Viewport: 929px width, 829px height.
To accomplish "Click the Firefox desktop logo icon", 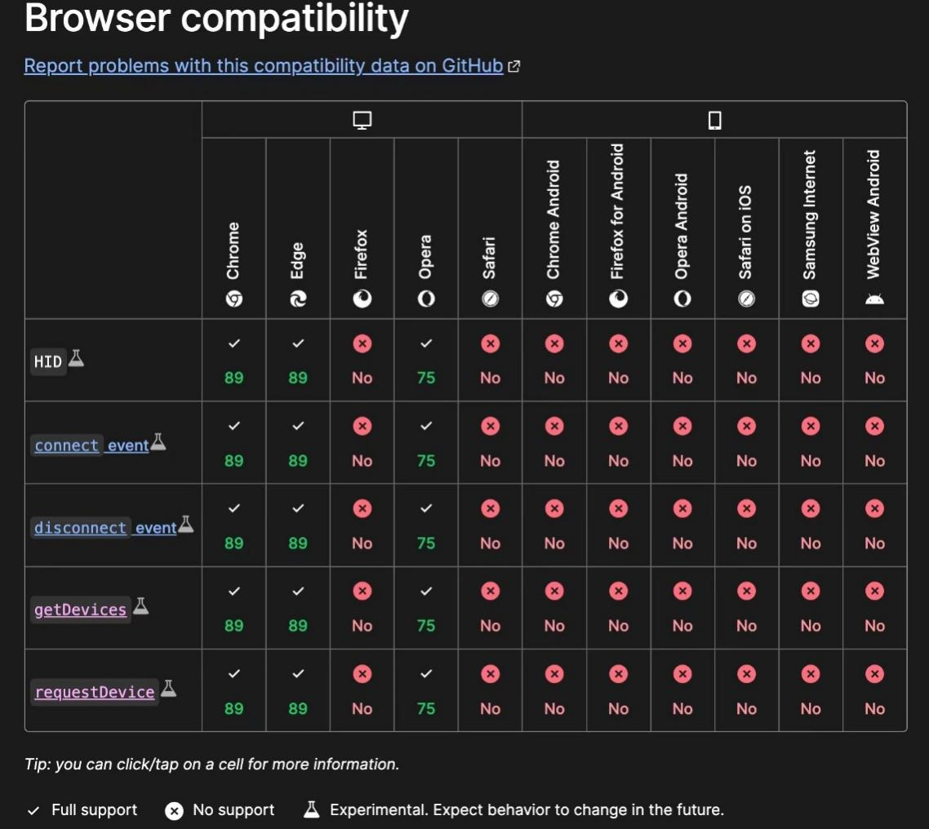I will [362, 299].
